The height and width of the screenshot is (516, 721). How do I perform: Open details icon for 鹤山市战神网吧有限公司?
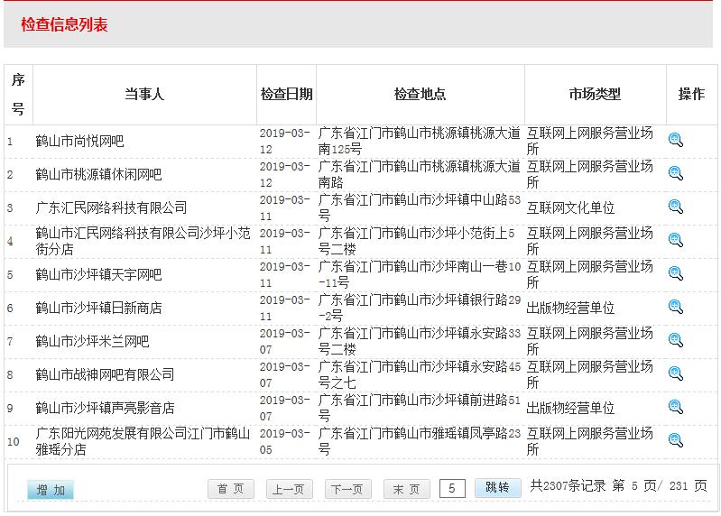coord(675,373)
